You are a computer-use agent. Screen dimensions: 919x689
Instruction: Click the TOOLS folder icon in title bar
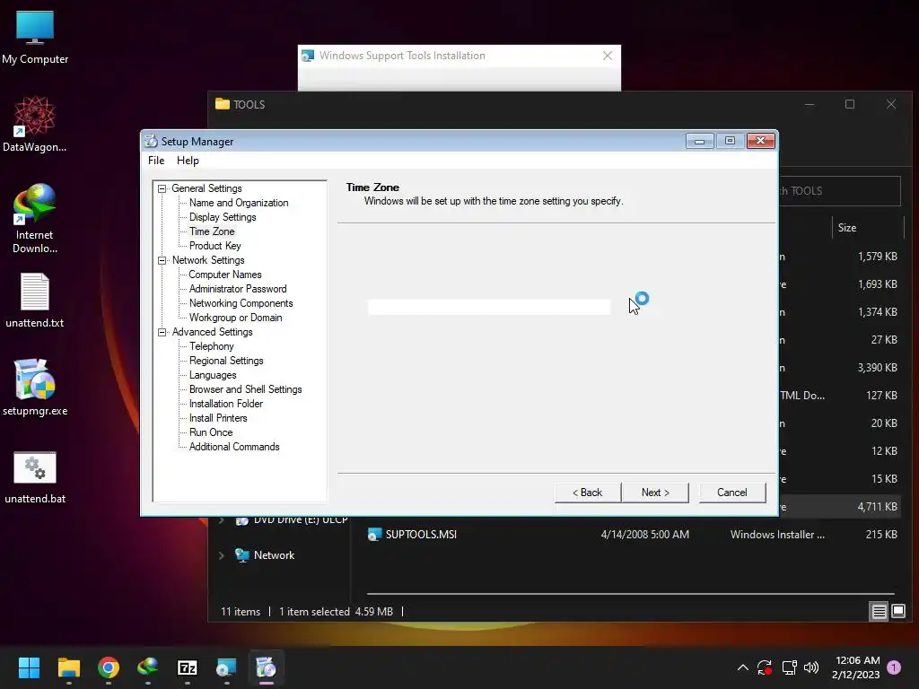point(223,104)
